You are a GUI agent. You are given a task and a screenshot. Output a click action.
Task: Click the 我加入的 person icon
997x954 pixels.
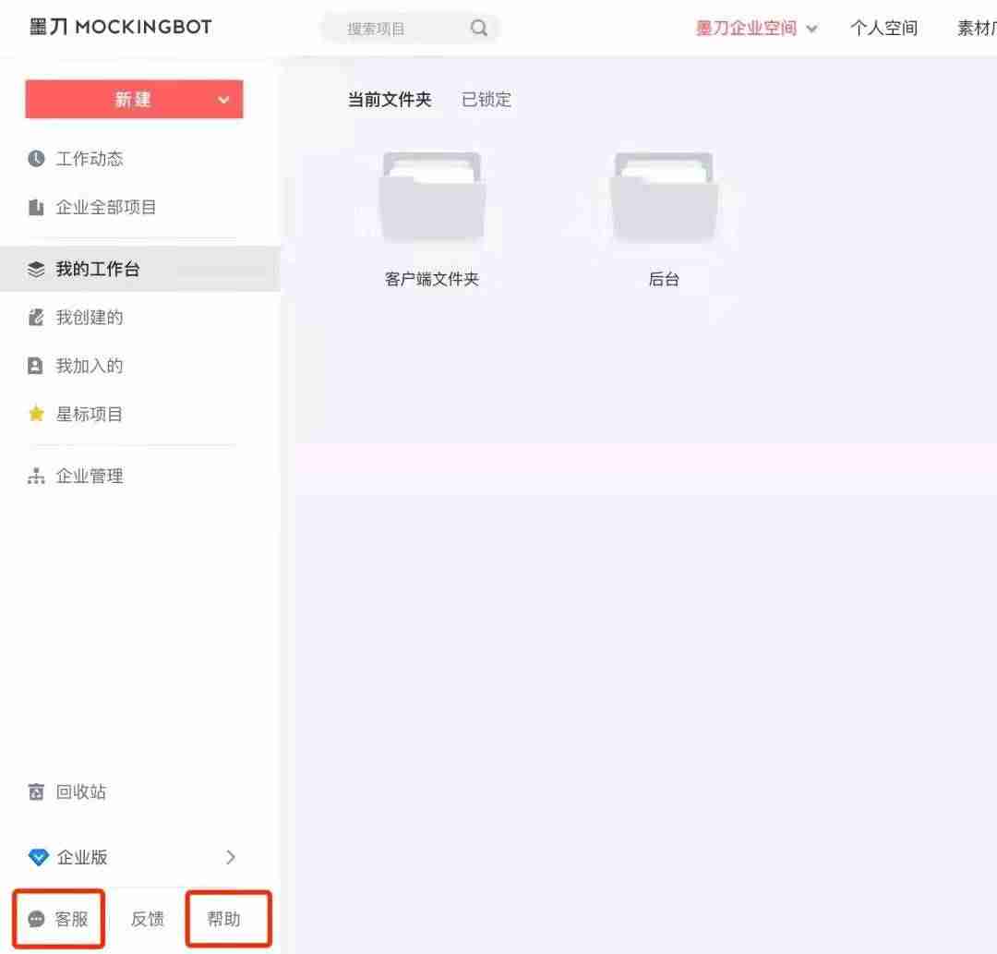[36, 366]
